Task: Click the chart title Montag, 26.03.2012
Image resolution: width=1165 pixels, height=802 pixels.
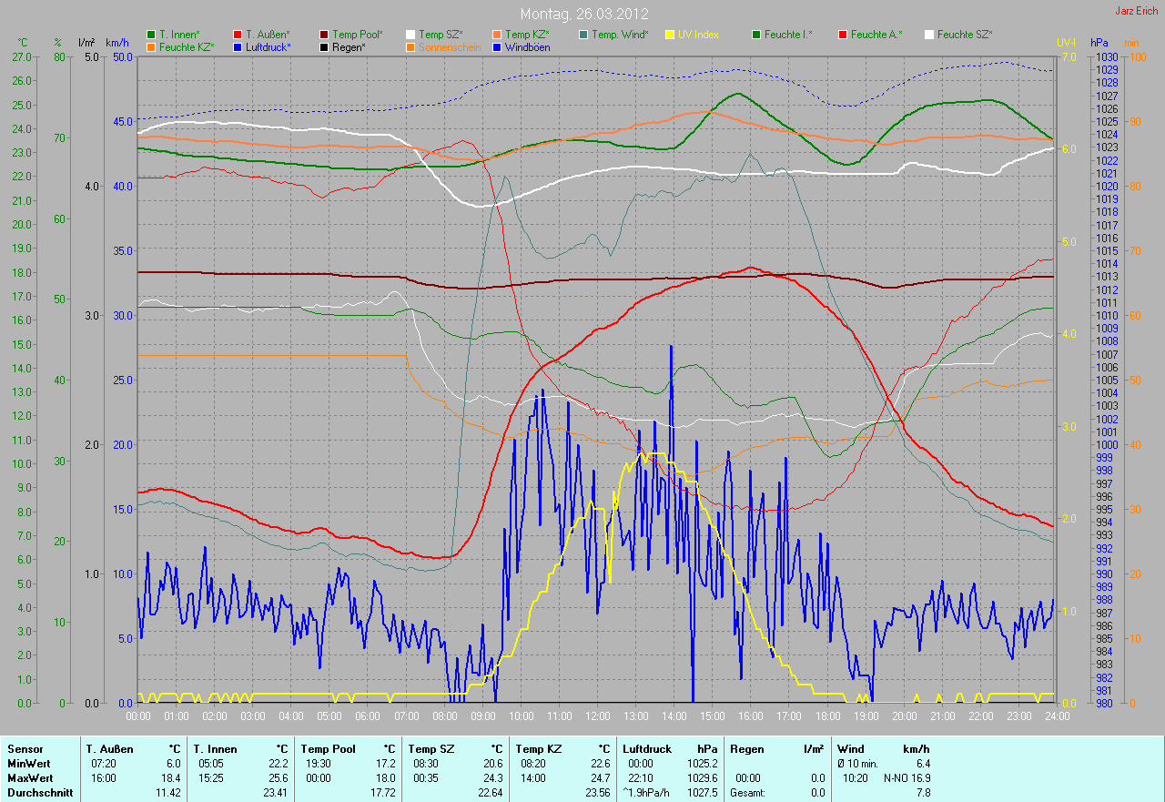Action: click(x=582, y=14)
